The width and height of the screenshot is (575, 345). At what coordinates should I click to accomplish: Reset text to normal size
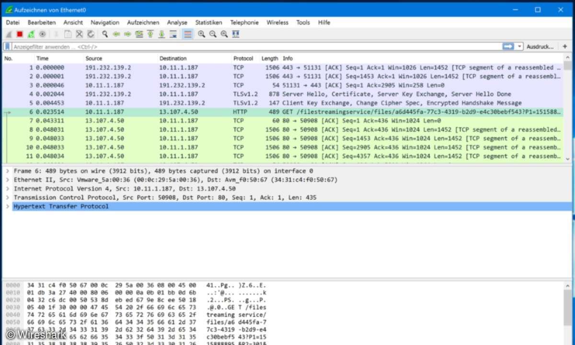(224, 34)
